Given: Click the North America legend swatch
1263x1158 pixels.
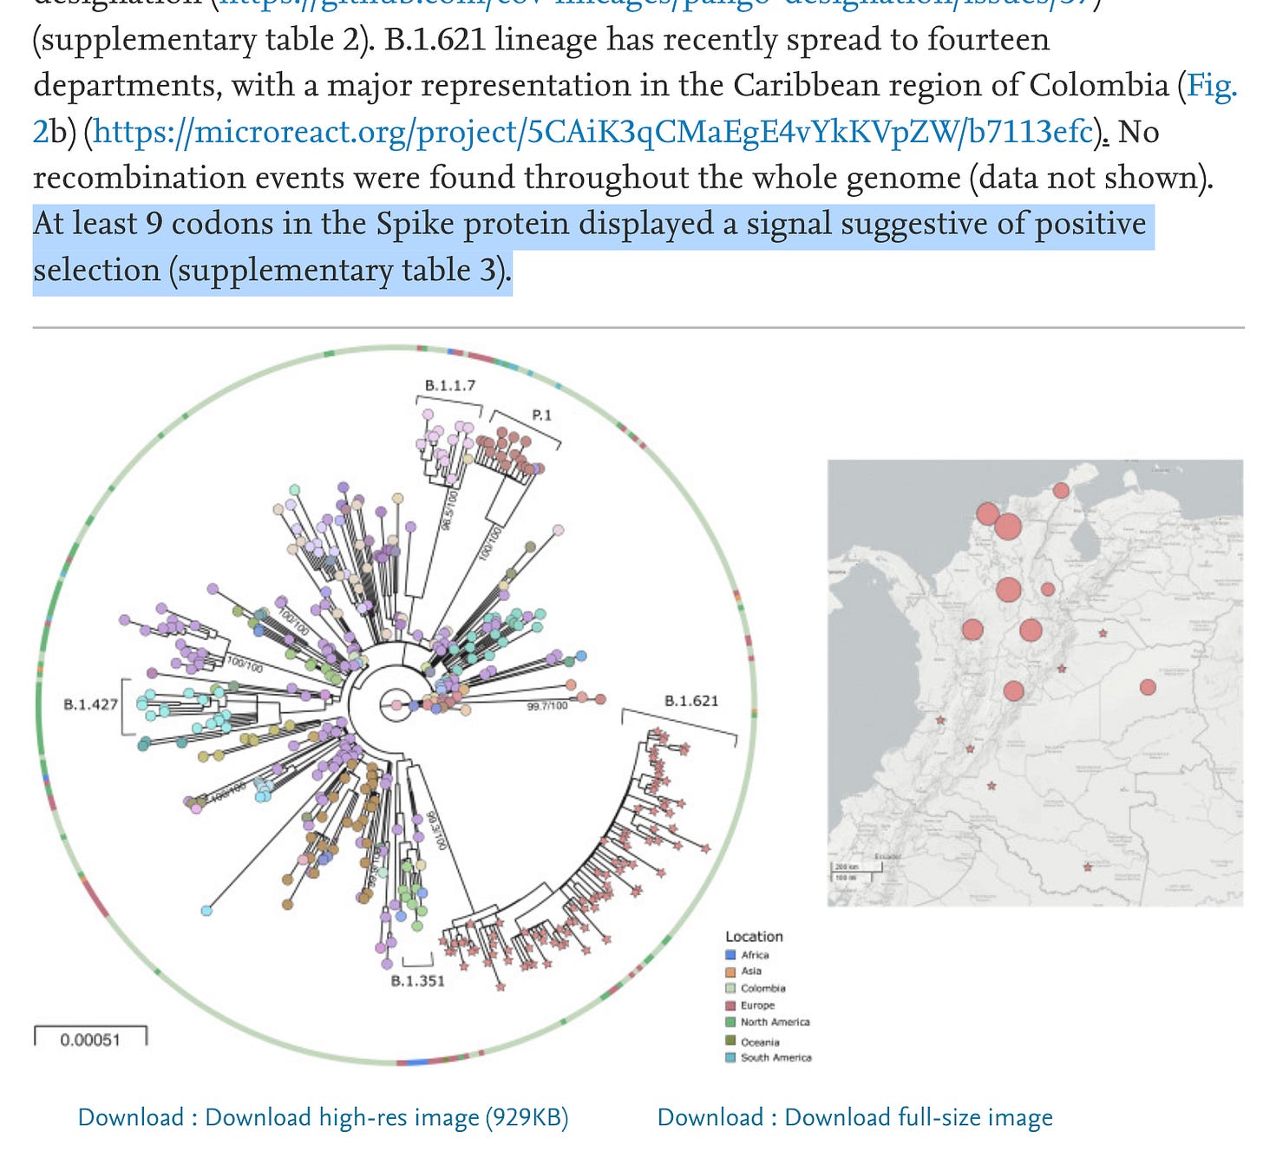Looking at the screenshot, I should point(730,1023).
